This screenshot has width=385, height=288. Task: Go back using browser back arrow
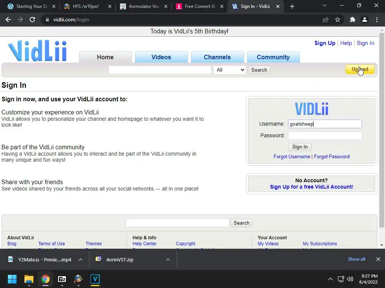(8, 19)
